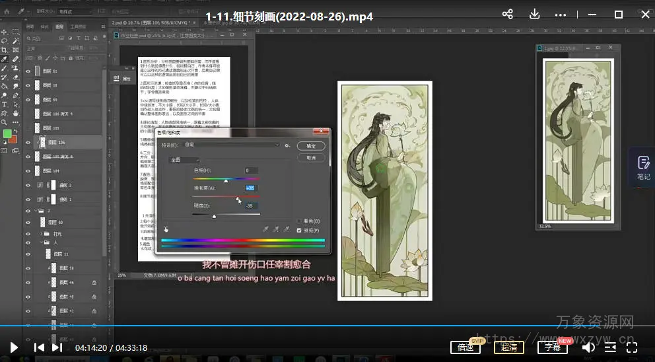The image size is (655, 362).
Task: Select the Type tool in Photoshop toolbar
Action: coord(5,104)
